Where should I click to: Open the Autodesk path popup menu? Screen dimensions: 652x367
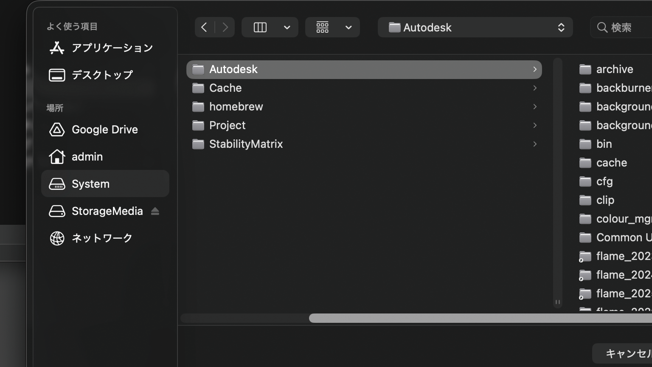(x=475, y=28)
